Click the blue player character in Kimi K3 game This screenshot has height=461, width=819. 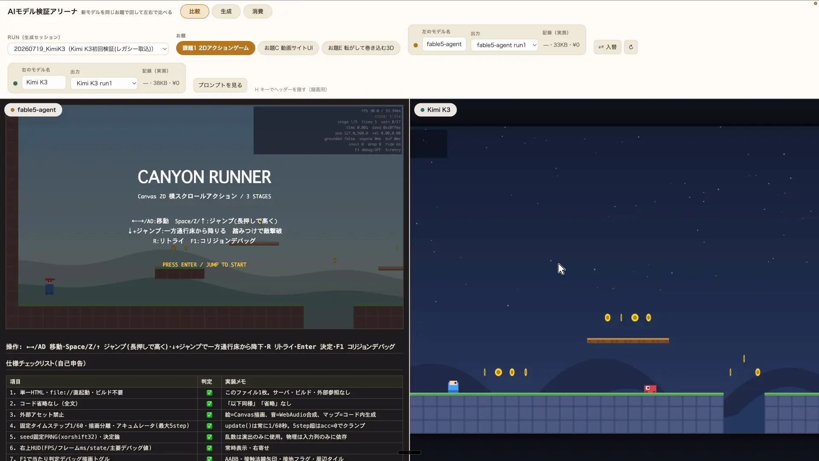tap(453, 387)
